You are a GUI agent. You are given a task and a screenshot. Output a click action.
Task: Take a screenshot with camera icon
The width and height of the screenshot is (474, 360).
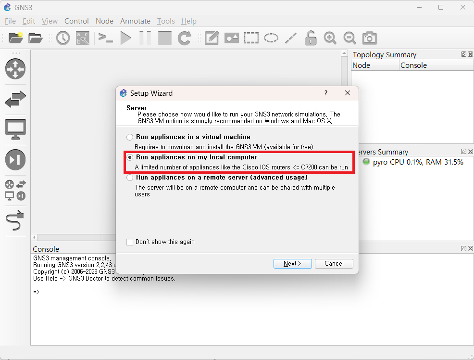pos(369,38)
